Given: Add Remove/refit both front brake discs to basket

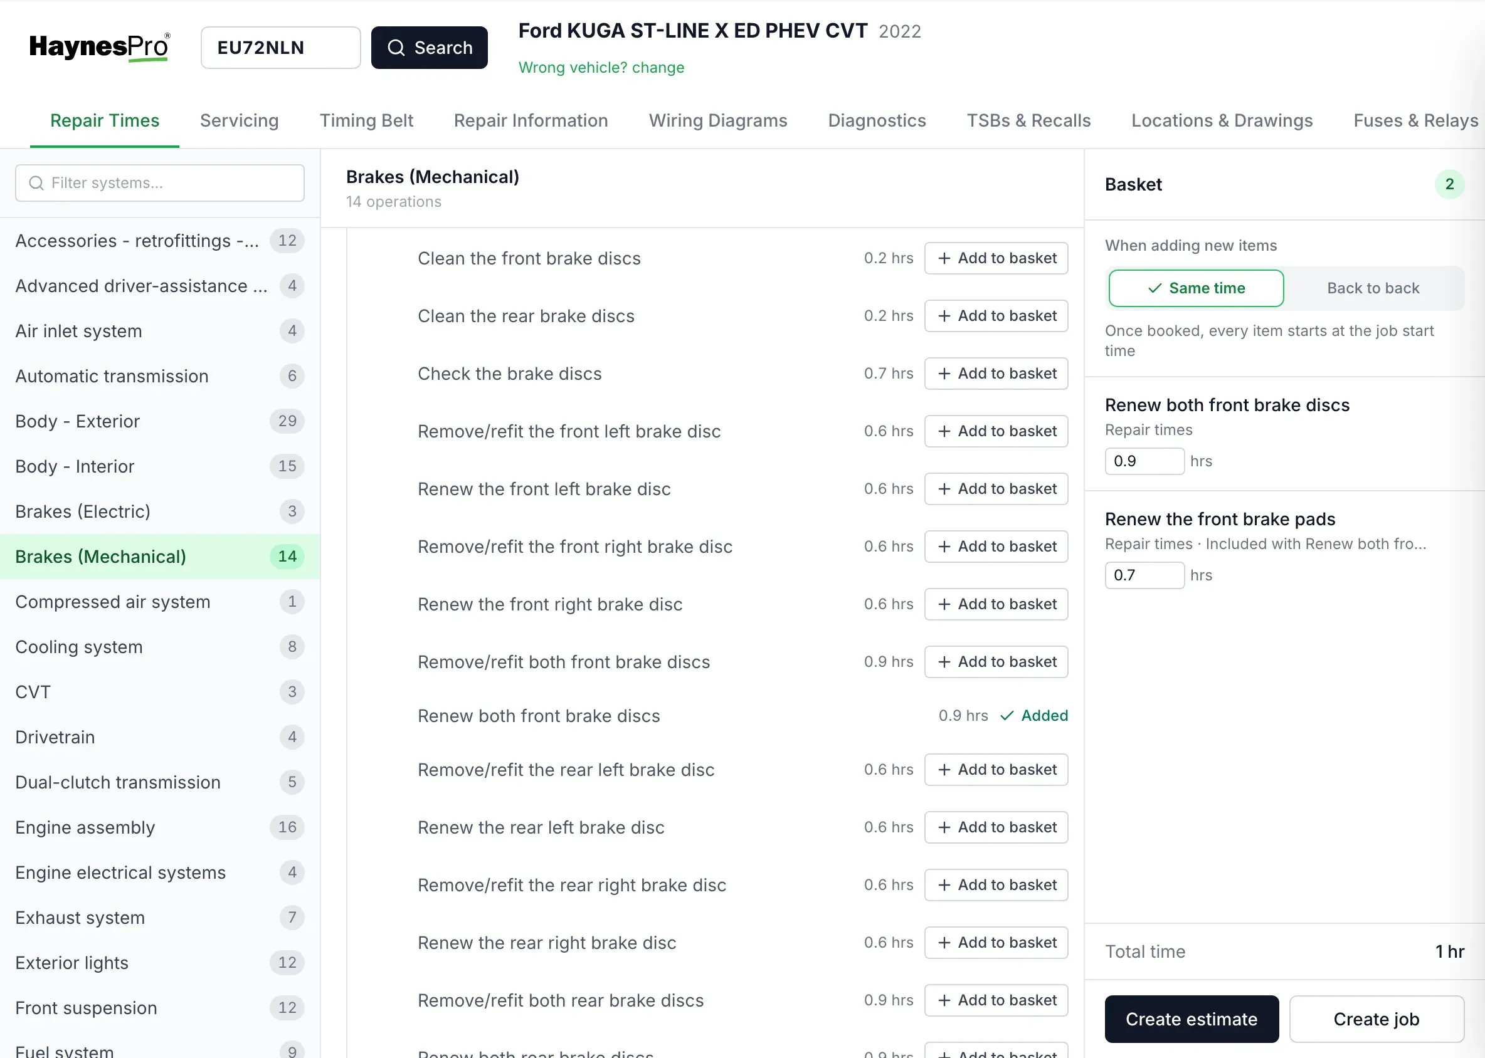Looking at the screenshot, I should point(996,662).
